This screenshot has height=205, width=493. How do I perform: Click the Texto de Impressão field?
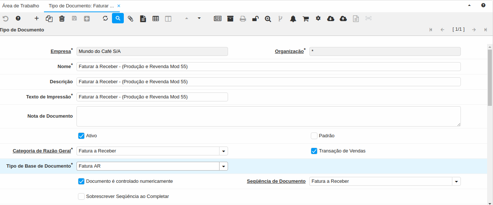click(x=152, y=97)
